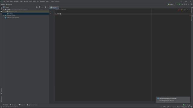Click the error count indicator in editor
This screenshot has width=193, height=108.
[x=179, y=10]
